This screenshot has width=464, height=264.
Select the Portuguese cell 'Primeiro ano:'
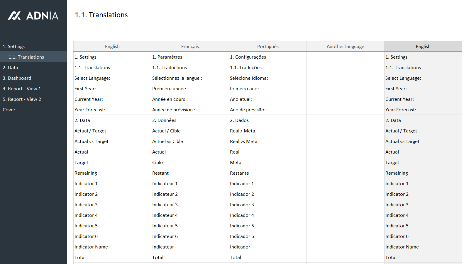pyautogui.click(x=244, y=89)
